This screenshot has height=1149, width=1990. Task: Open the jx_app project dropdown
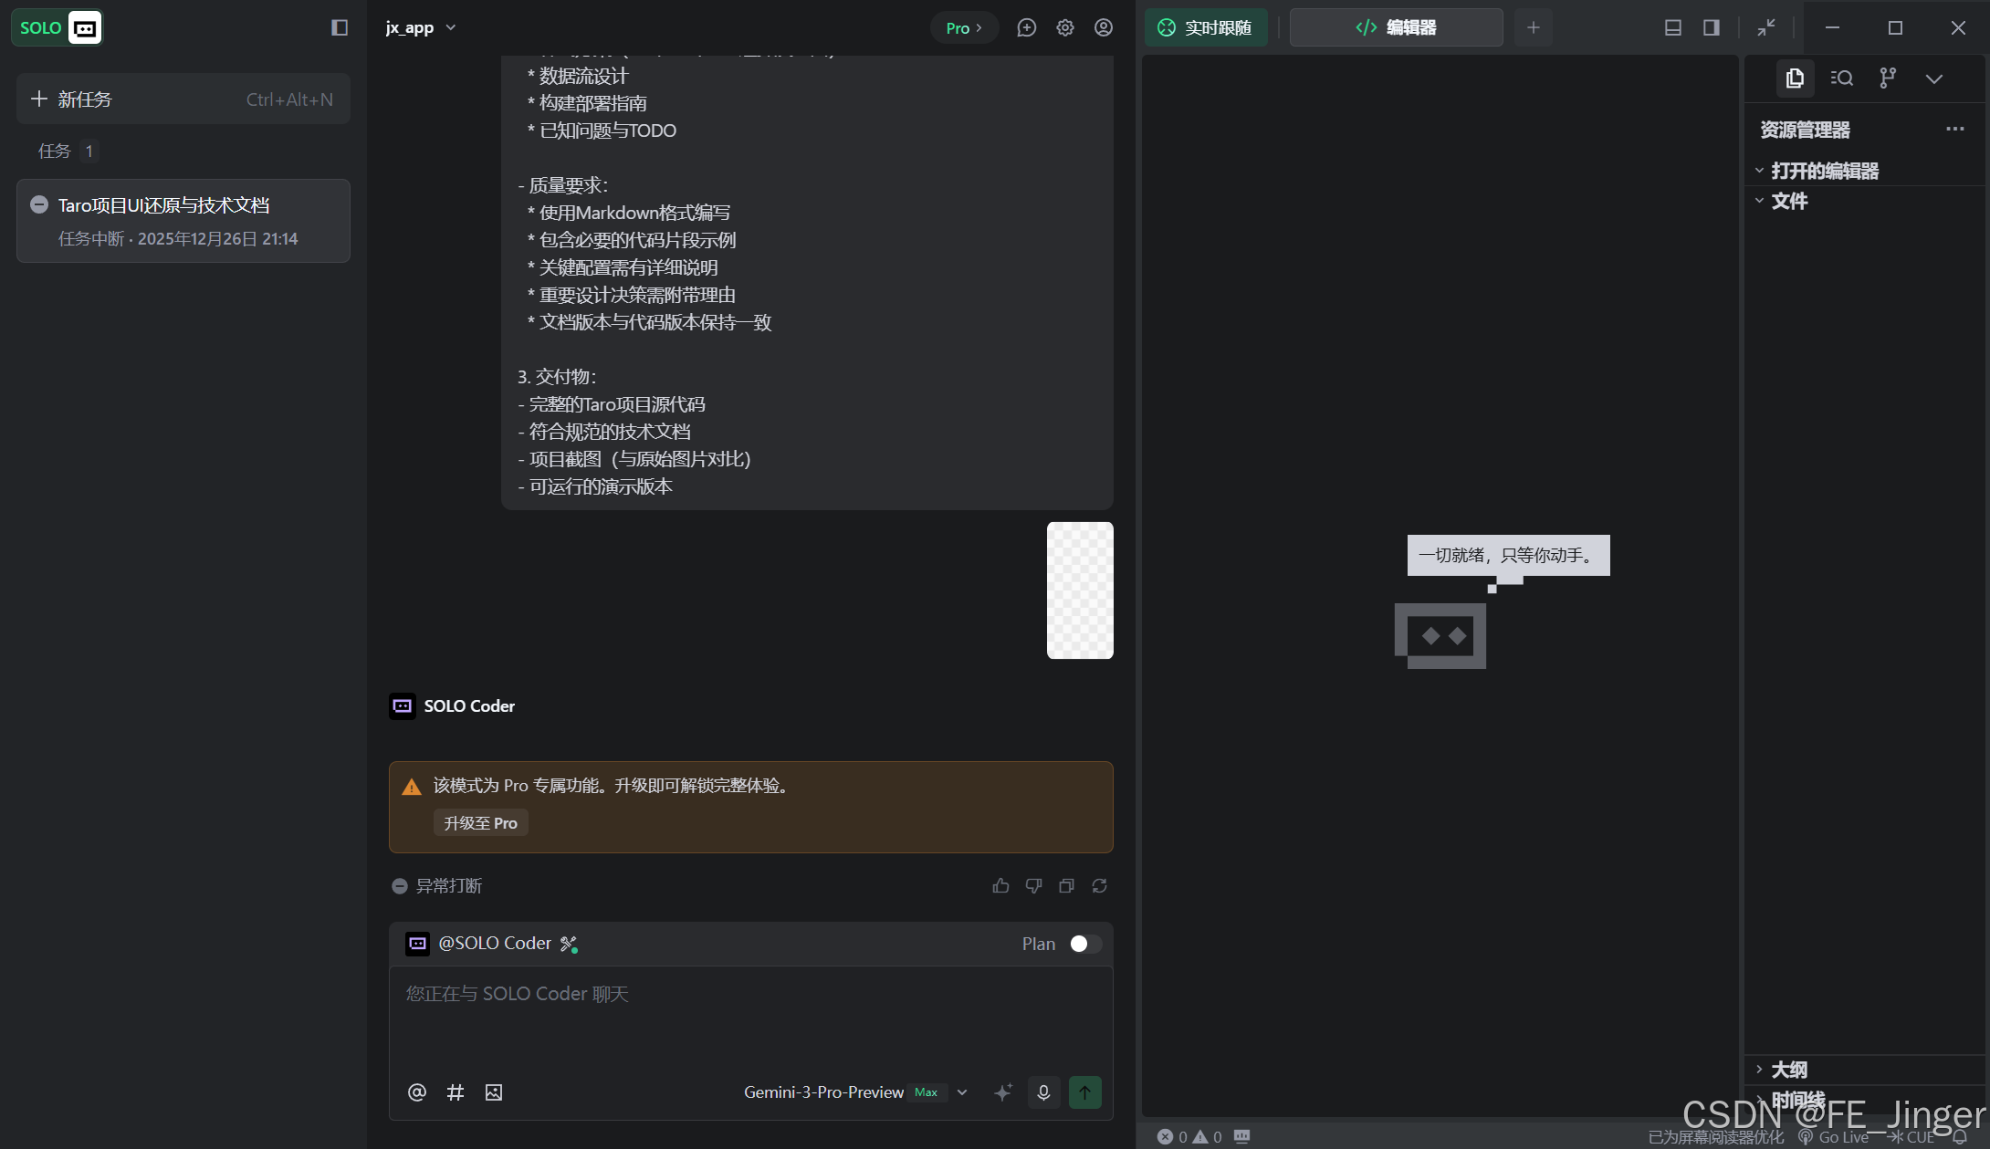pyautogui.click(x=421, y=27)
